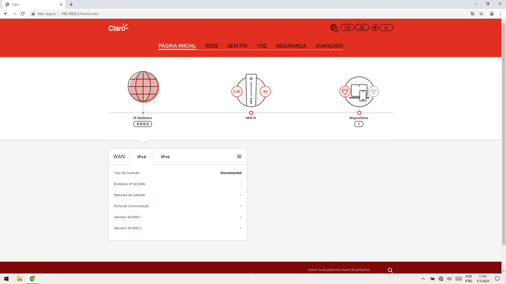Viewport: 506px width, 284px height.
Task: Click the Servidor de DNS 1 label
Action: [x=128, y=217]
